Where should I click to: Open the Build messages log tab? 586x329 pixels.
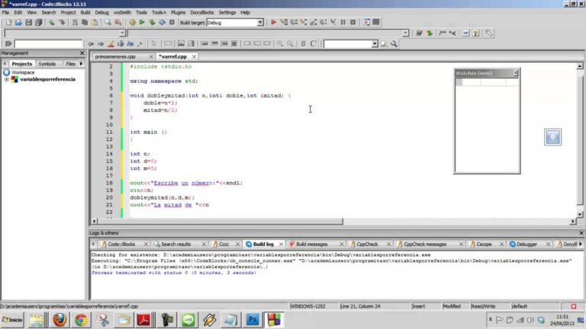point(311,244)
